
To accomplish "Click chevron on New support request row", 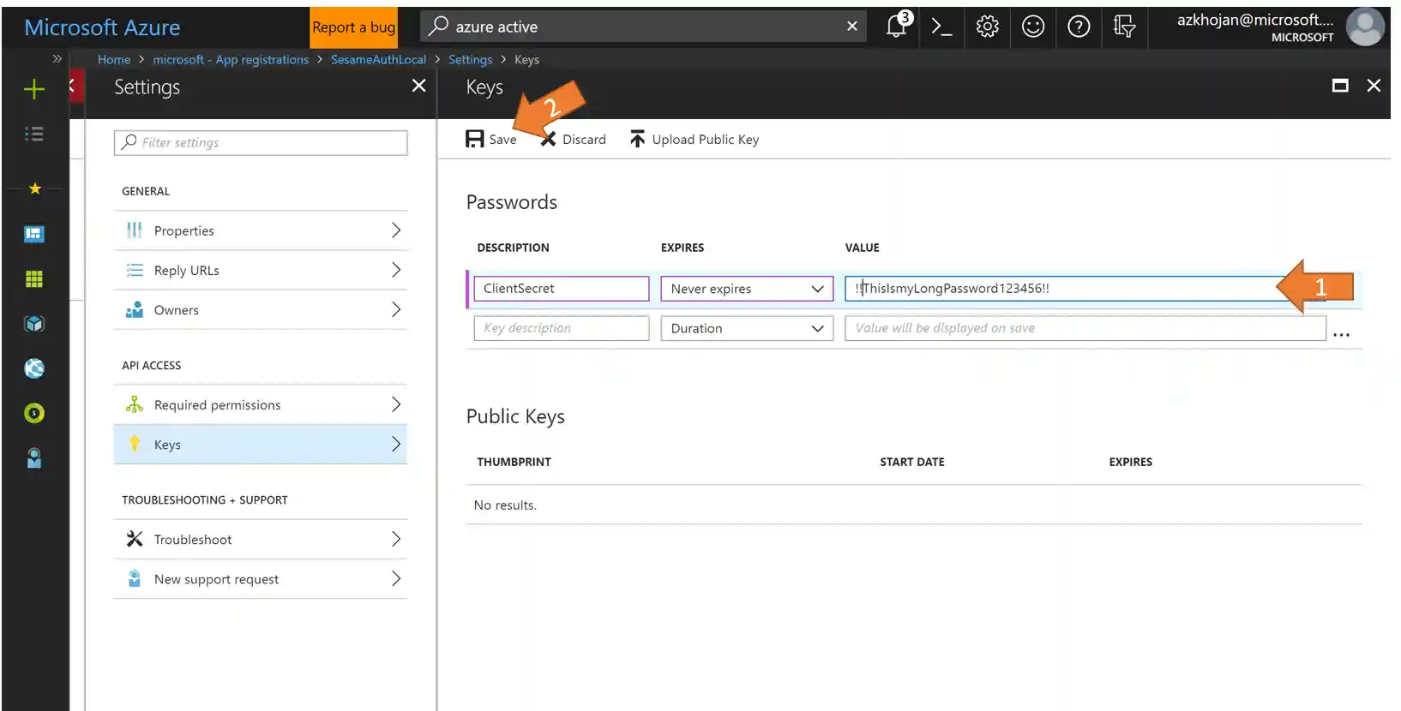I will pyautogui.click(x=396, y=579).
